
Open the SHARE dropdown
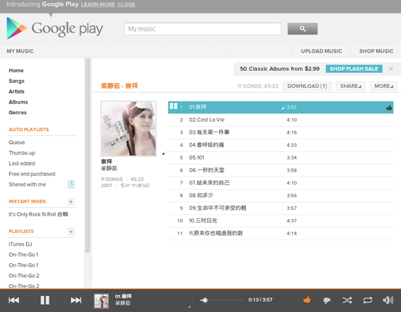coord(350,86)
